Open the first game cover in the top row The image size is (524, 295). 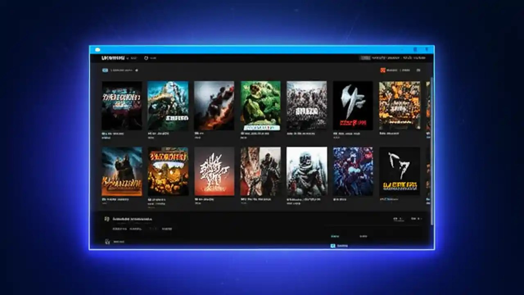point(122,105)
